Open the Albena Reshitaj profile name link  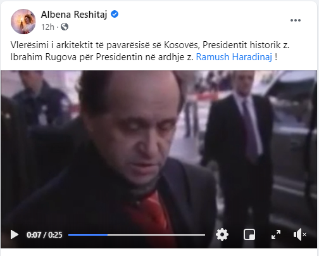tap(74, 15)
